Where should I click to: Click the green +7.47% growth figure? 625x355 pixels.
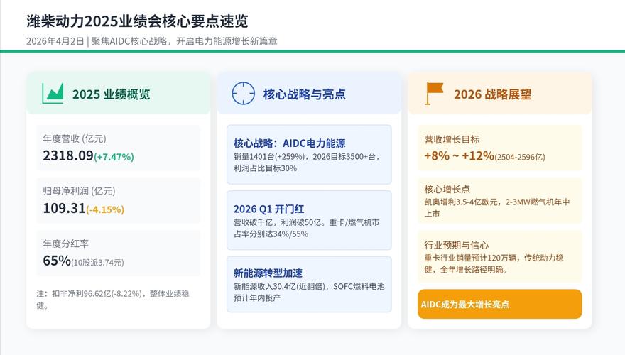114,157
